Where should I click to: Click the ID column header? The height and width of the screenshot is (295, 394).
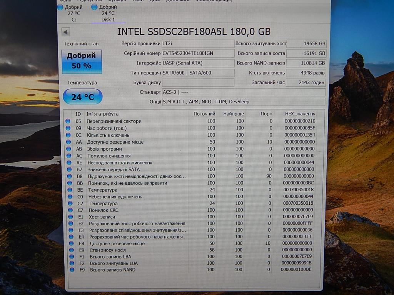78,114
